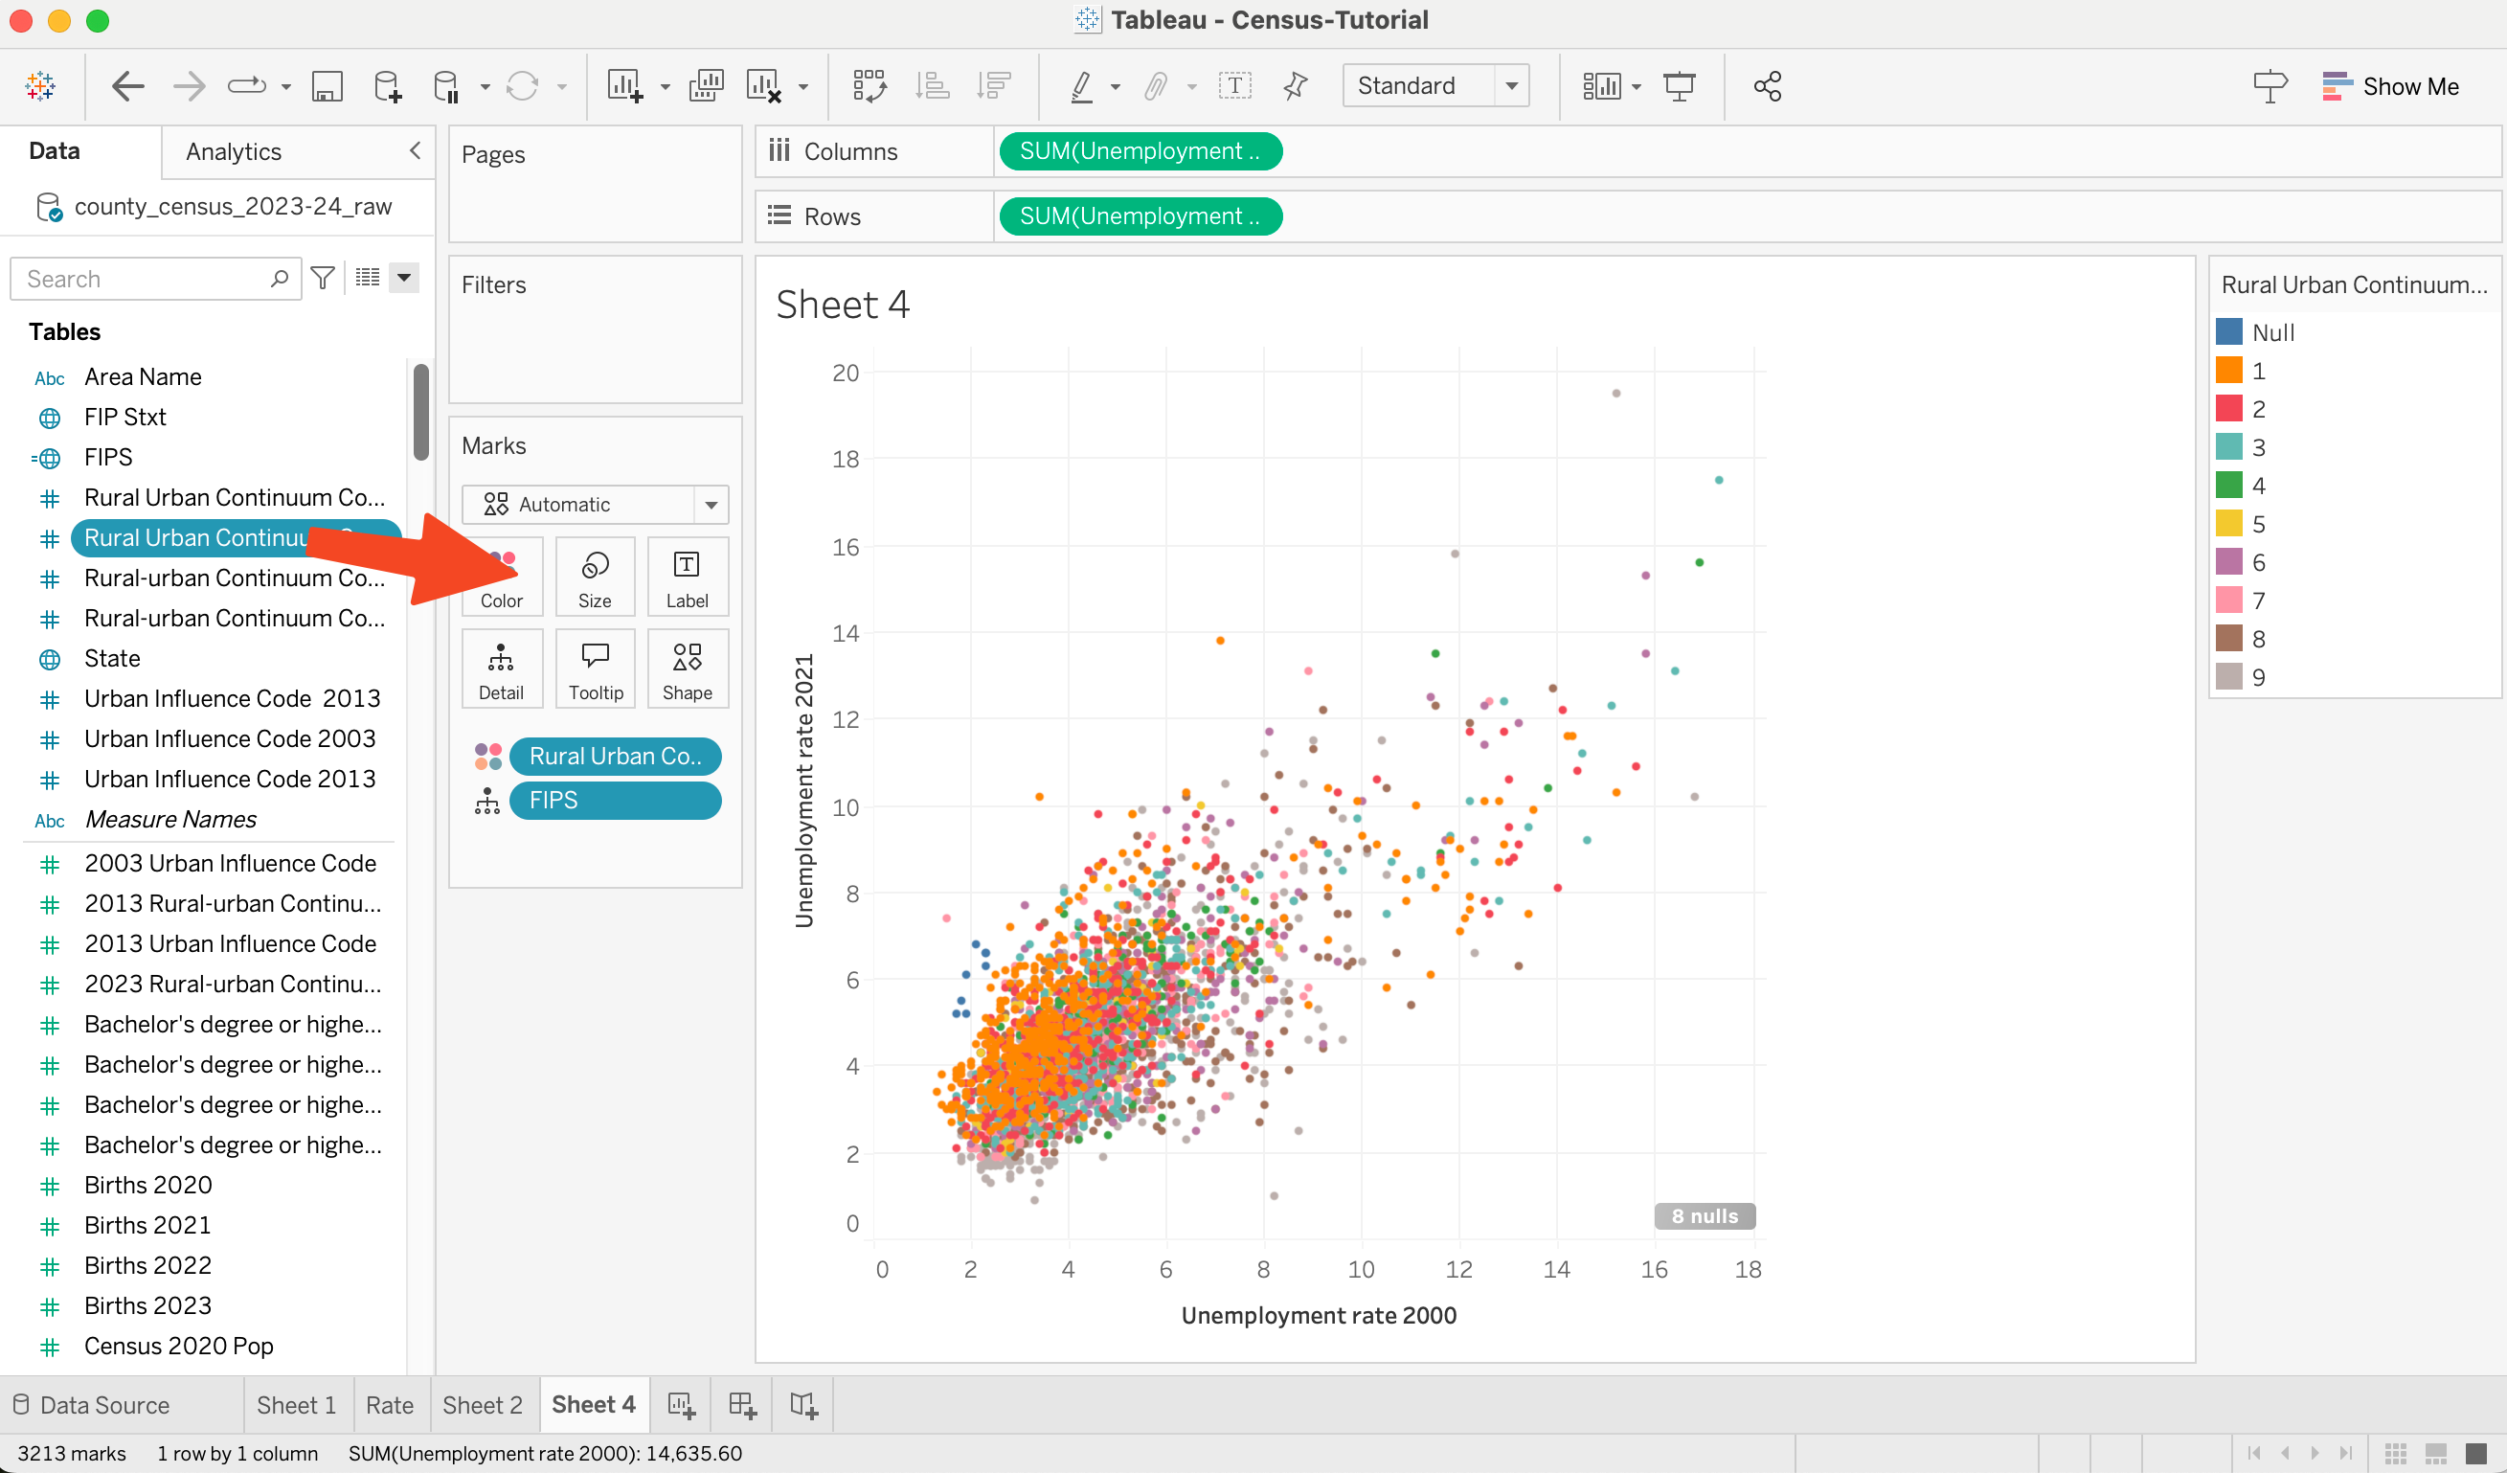
Task: Click the Presentation Mode icon
Action: click(1680, 86)
